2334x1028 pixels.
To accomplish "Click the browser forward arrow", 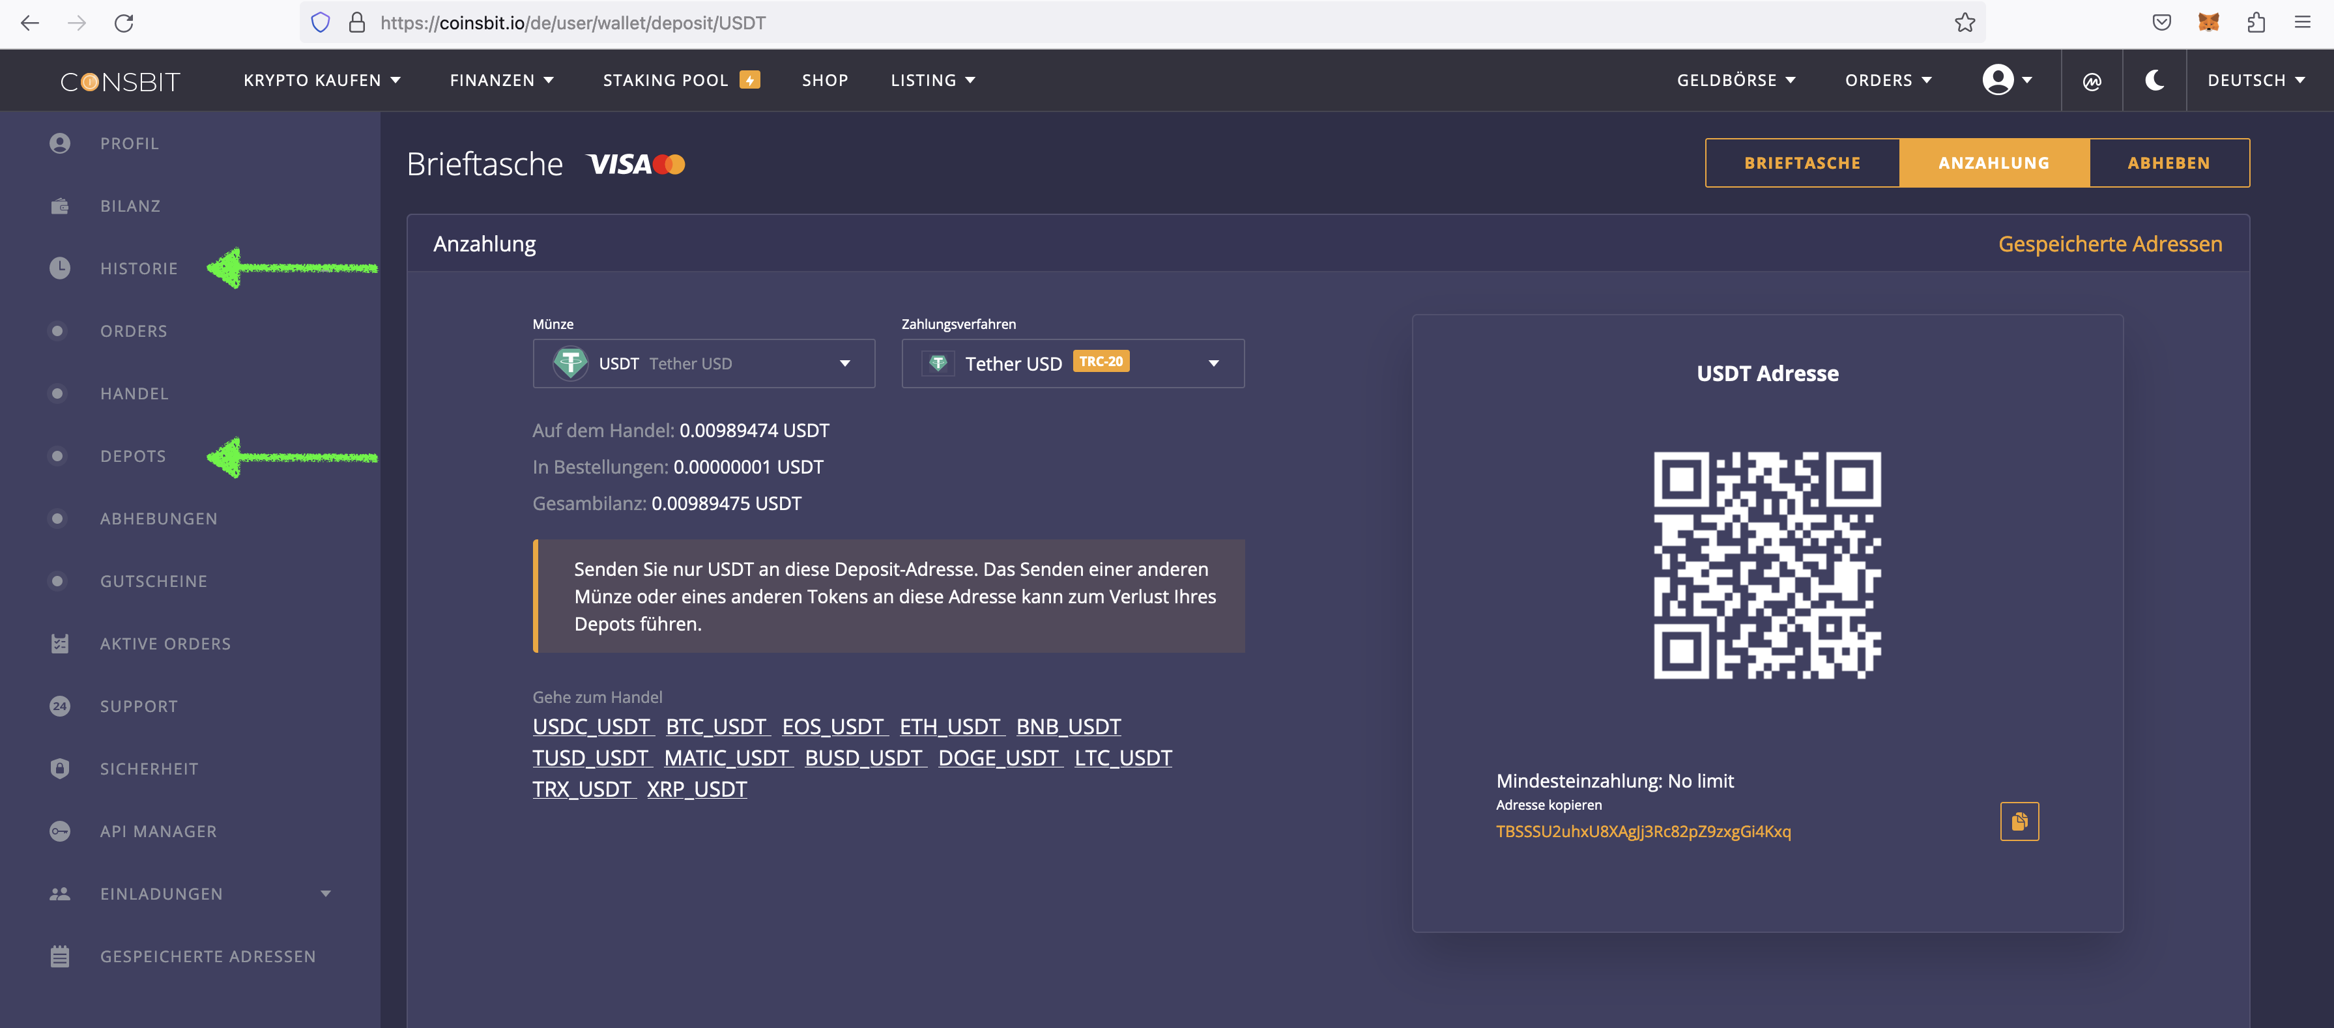I will point(77,23).
